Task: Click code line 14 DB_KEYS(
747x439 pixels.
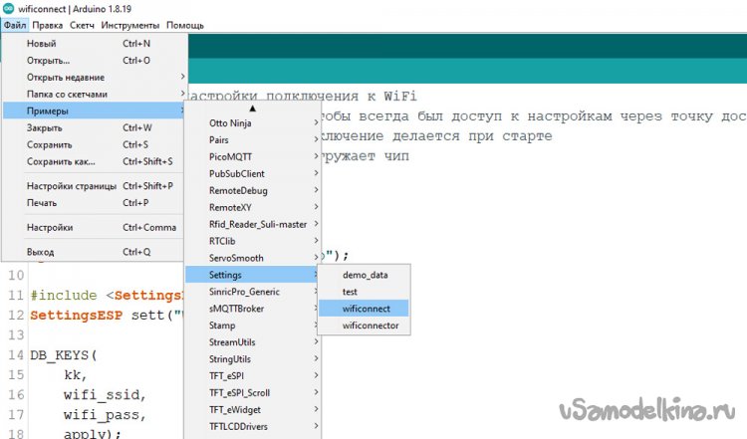Action: [x=64, y=355]
